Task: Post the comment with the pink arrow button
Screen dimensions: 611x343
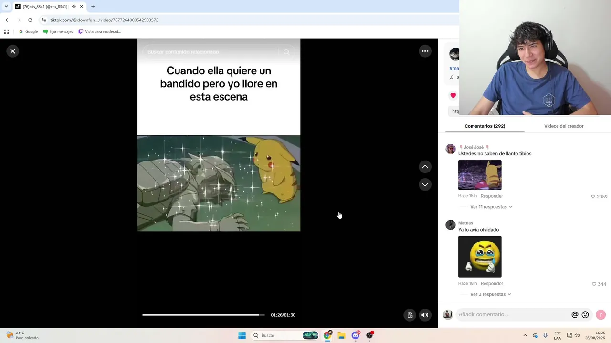Action: click(600, 315)
